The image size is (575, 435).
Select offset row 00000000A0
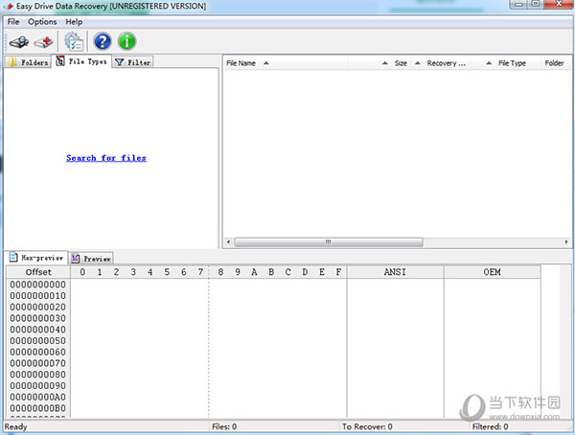click(x=38, y=398)
